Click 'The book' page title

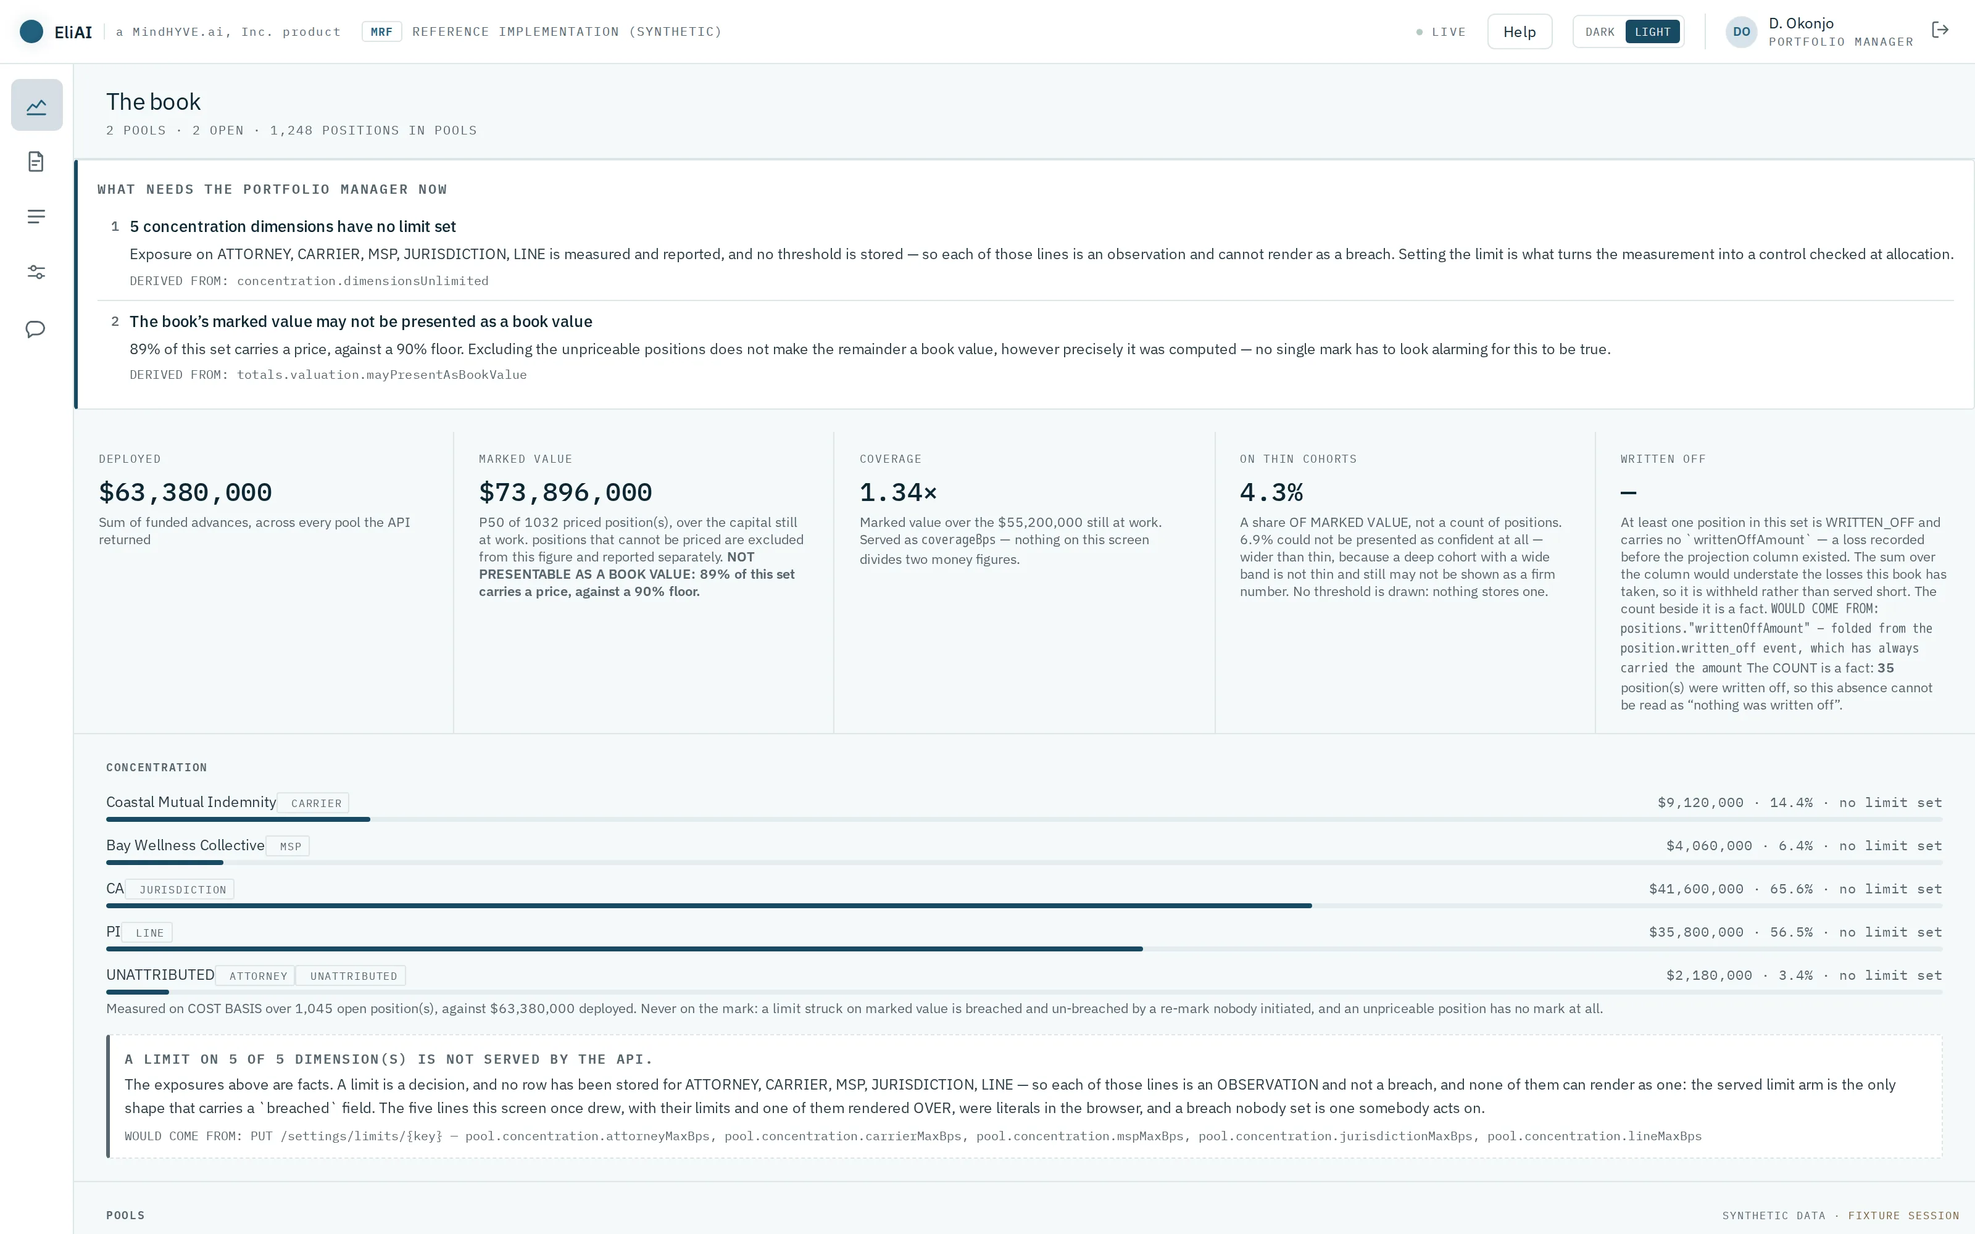[x=154, y=102]
